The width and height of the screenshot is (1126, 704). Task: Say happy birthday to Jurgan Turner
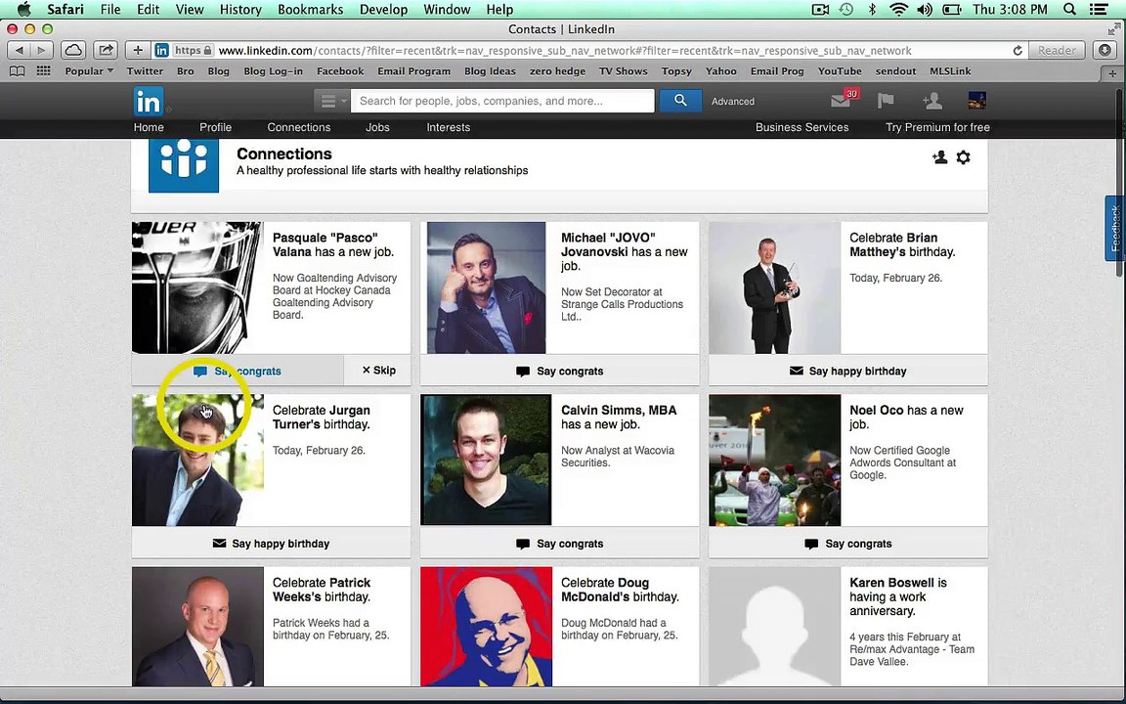tap(272, 543)
